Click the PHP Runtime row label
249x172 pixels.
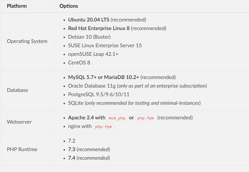coord(22,149)
